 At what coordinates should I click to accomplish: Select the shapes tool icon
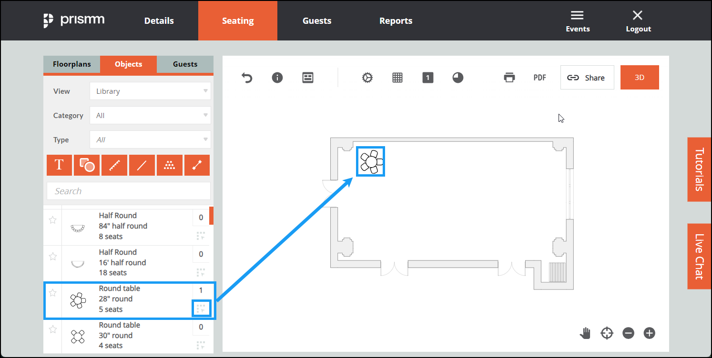87,165
